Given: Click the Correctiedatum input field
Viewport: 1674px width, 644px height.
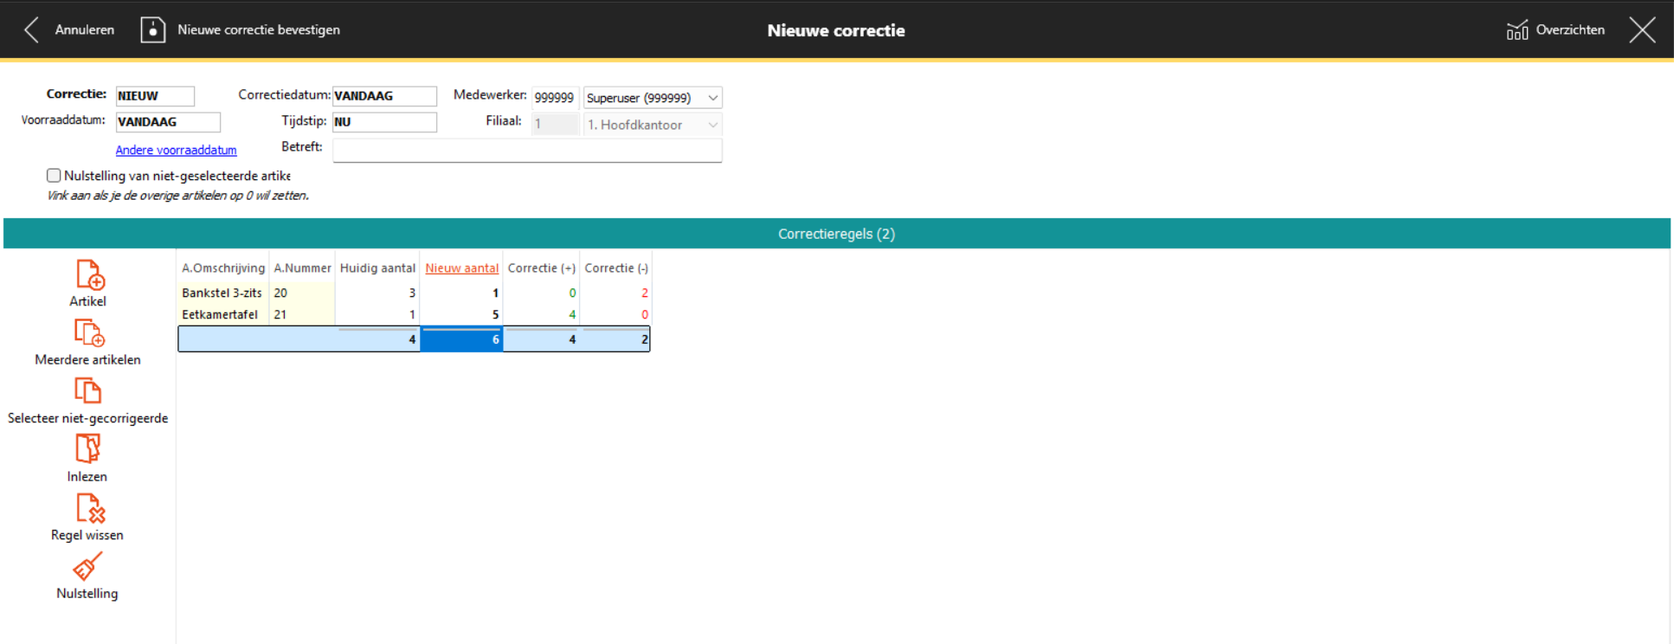Looking at the screenshot, I should pyautogui.click(x=384, y=96).
